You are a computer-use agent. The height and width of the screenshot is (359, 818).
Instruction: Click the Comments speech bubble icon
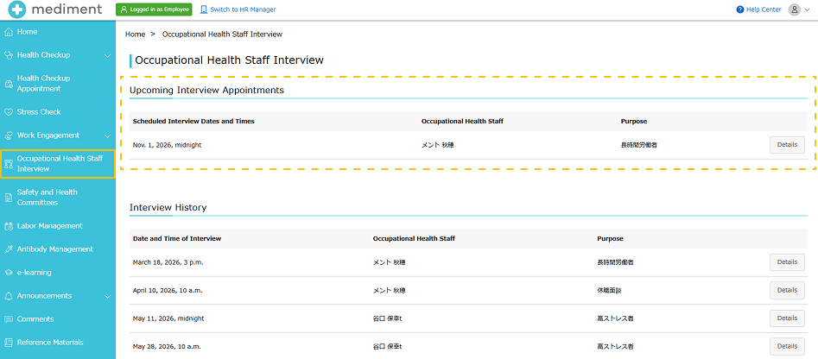click(x=8, y=319)
